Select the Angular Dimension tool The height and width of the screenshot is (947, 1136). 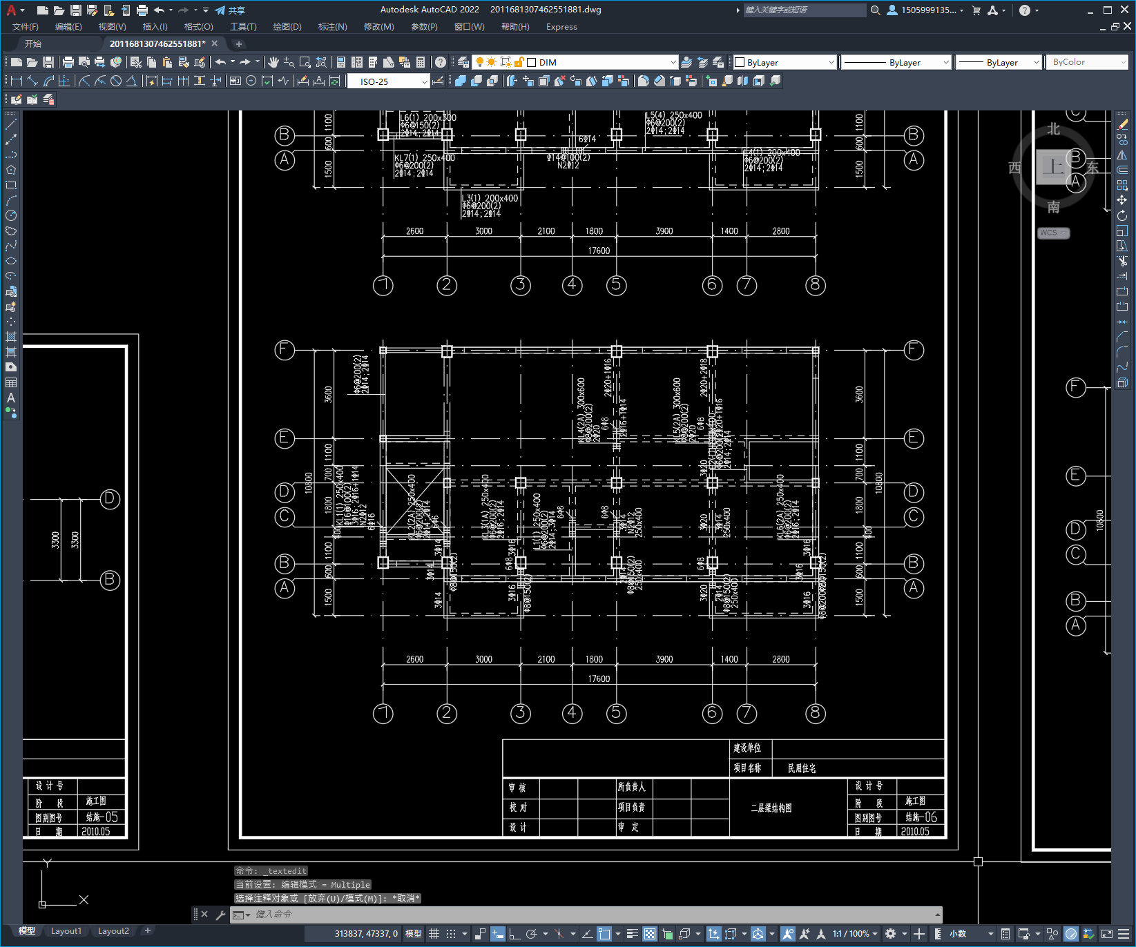pos(131,81)
